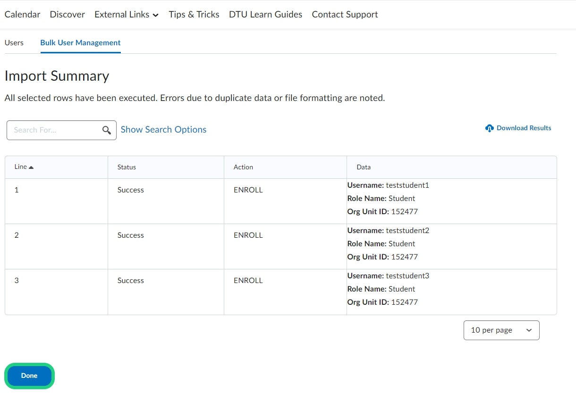Click Contact Support in the top navigation
576x401 pixels.
[345, 15]
